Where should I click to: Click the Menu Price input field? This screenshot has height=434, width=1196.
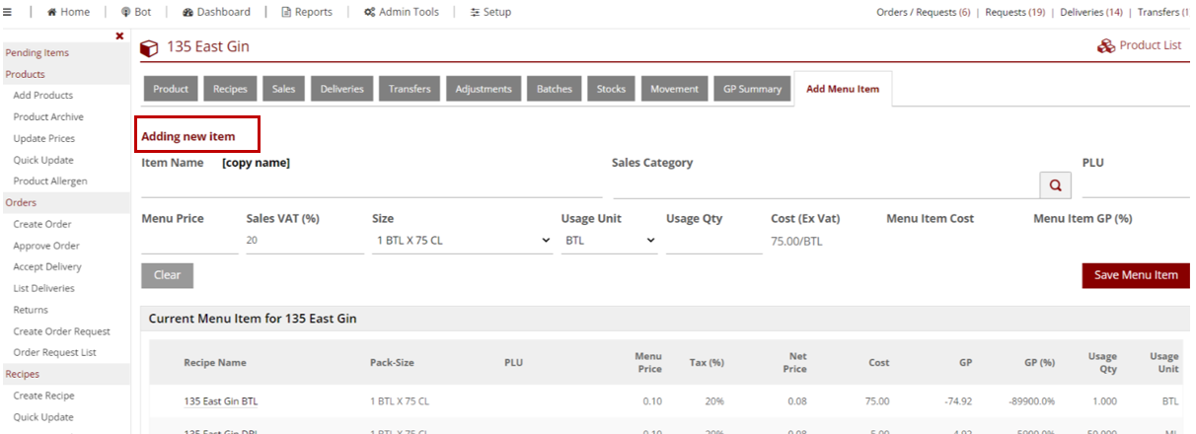click(x=189, y=241)
